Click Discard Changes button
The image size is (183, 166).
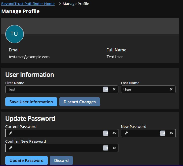click(x=80, y=102)
